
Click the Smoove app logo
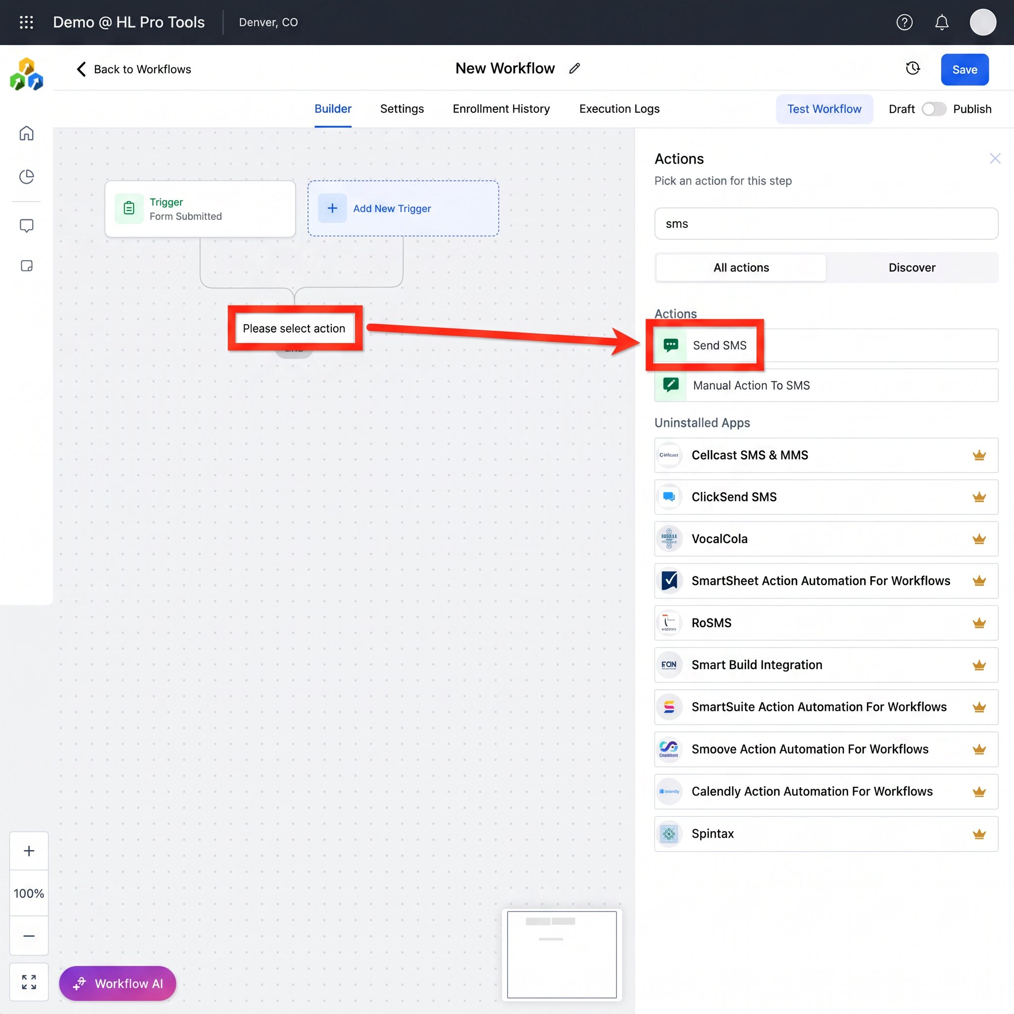pos(668,749)
